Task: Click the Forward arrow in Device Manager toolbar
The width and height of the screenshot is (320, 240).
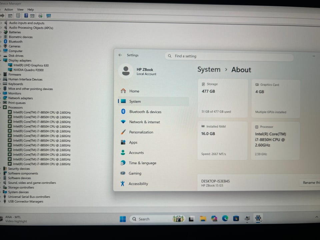Action: tap(2, 16)
